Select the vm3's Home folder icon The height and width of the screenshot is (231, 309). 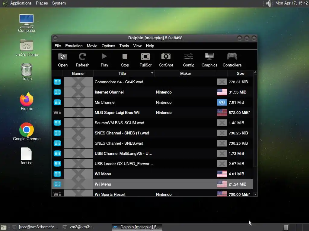pyautogui.click(x=27, y=48)
